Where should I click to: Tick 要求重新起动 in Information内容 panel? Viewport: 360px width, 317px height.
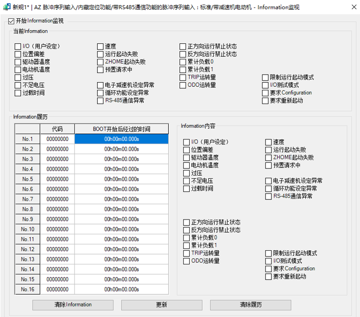point(268,277)
